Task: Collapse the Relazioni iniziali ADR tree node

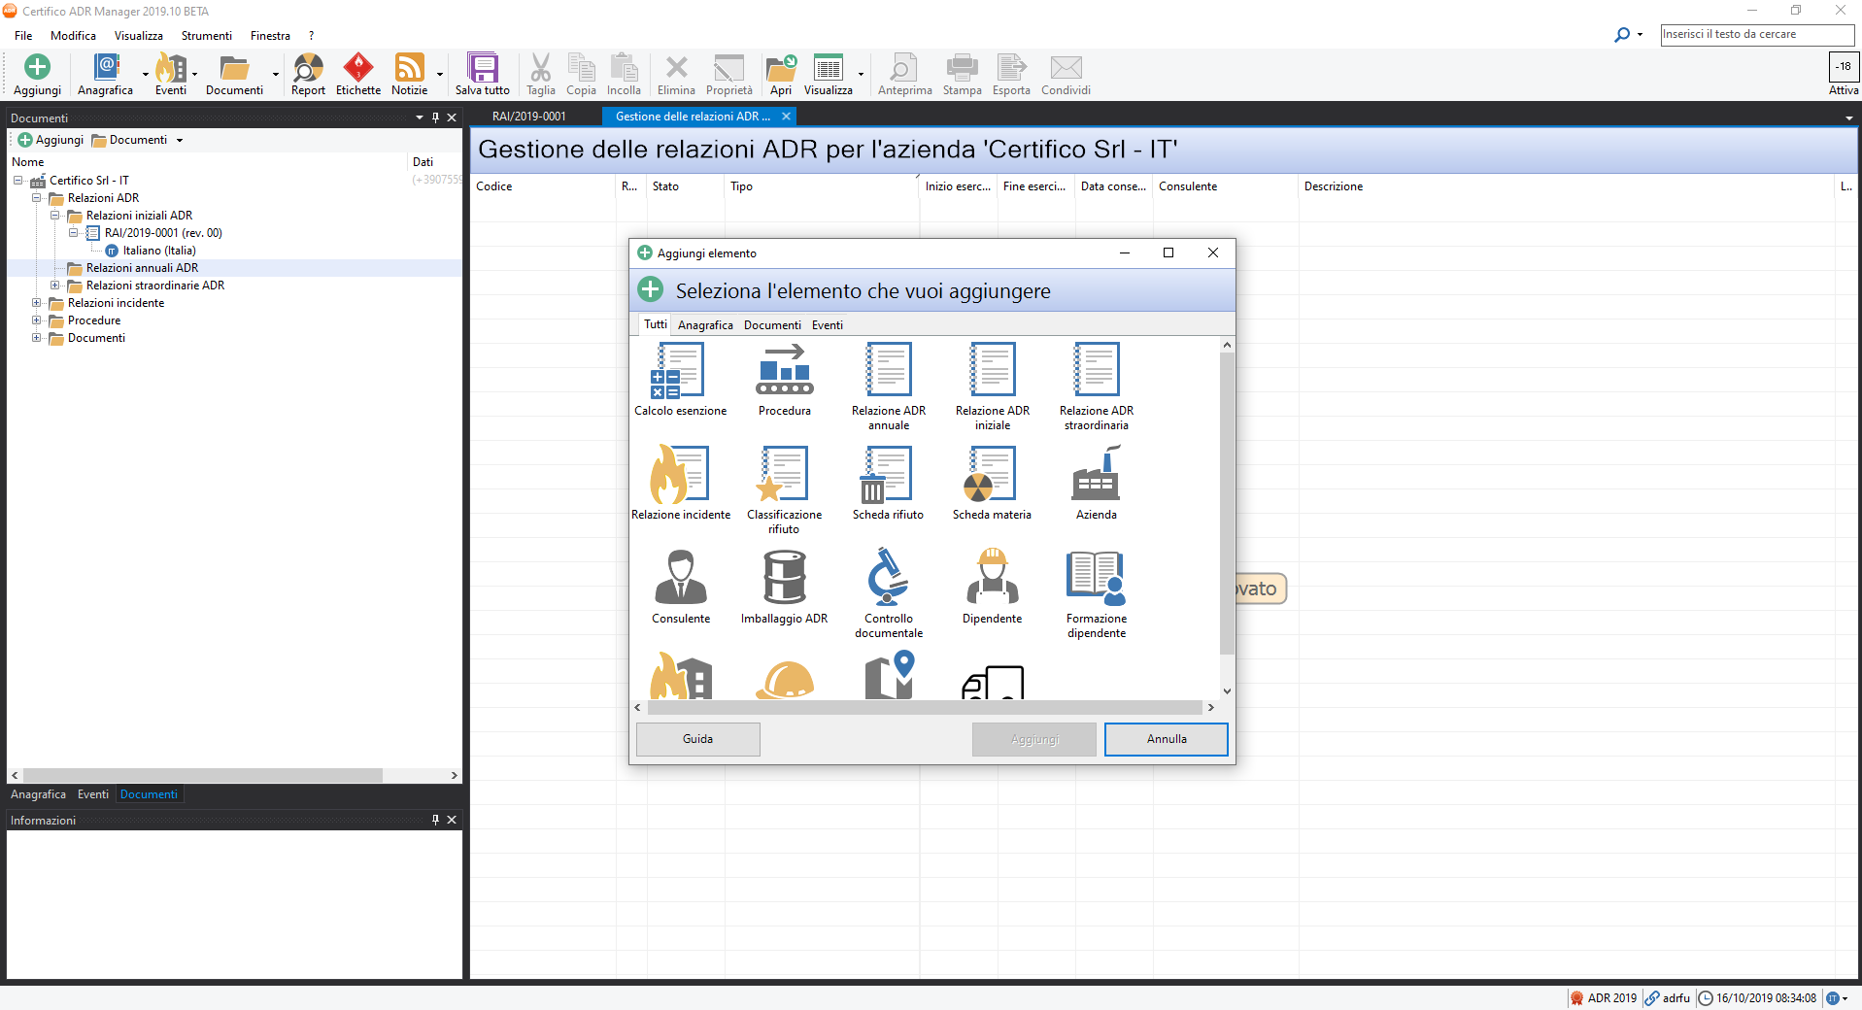Action: click(55, 216)
